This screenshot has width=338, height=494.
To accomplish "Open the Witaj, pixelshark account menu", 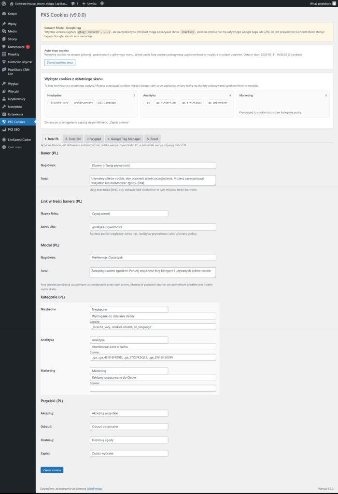I will 321,3.
